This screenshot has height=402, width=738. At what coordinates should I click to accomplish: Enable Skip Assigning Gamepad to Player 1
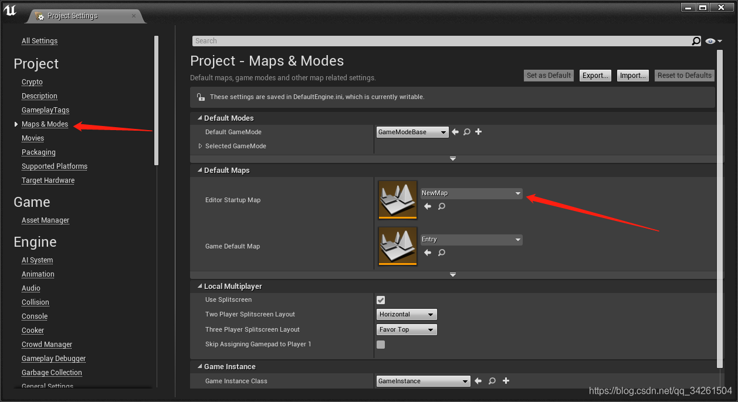point(381,345)
